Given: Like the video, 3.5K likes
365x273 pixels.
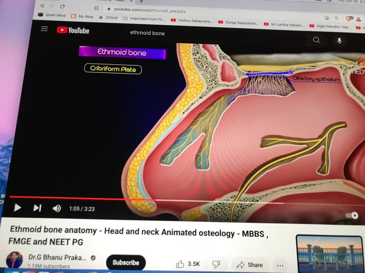Looking at the screenshot, I should pyautogui.click(x=188, y=264).
